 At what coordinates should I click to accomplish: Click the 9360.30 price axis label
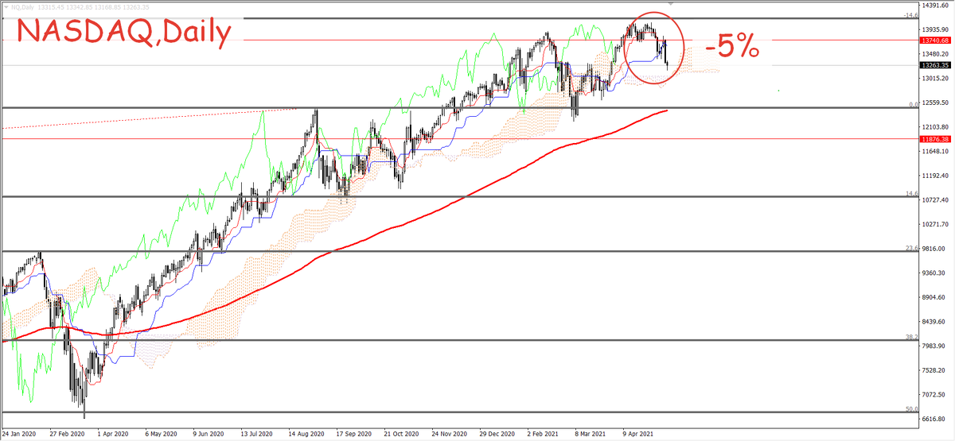pos(934,273)
